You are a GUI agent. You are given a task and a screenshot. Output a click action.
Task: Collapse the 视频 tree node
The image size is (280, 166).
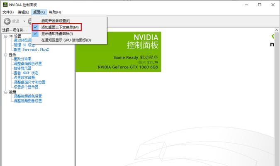coord(6,92)
